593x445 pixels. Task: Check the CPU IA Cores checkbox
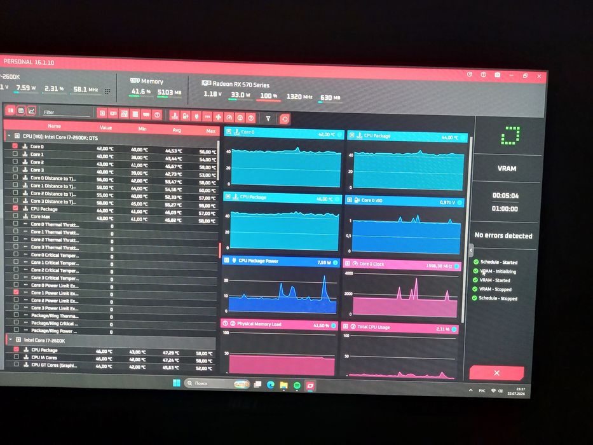coord(17,357)
